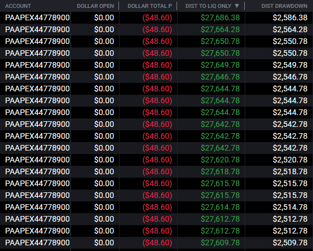The height and width of the screenshot is (251, 313).
Task: Click the sort arrow beside DIST TO LIQ ONLY
Action: (237, 6)
